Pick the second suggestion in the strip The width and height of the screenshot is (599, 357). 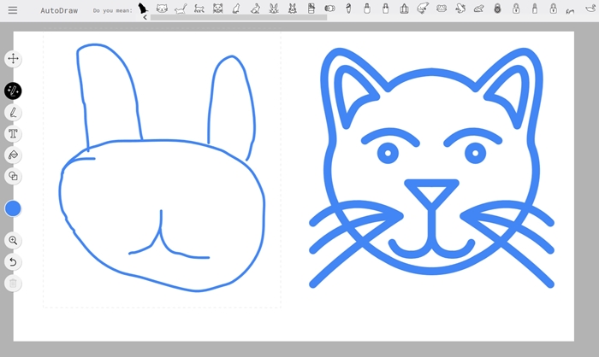[161, 9]
